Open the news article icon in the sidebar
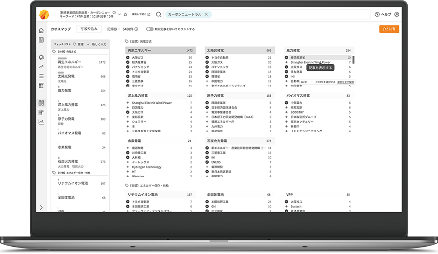 click(41, 40)
